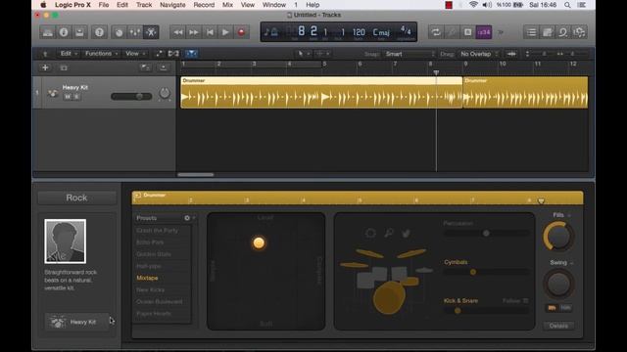Click the waveform zoom button
Image resolution: width=627 pixels, height=352 pixels.
coord(511,54)
